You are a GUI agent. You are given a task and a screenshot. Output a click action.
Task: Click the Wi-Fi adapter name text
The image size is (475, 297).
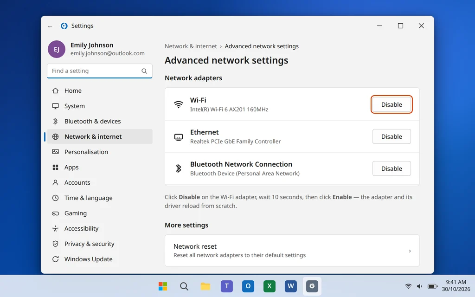click(x=198, y=100)
